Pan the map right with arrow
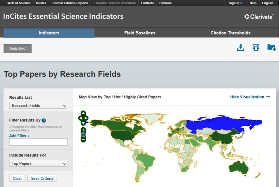Image resolution: width=279 pixels, height=187 pixels. (86, 118)
